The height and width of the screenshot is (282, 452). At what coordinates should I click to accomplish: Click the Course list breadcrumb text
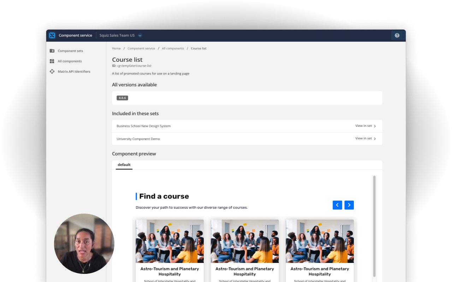point(198,48)
